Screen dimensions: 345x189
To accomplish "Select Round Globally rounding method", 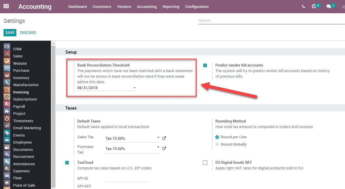I will (217, 144).
